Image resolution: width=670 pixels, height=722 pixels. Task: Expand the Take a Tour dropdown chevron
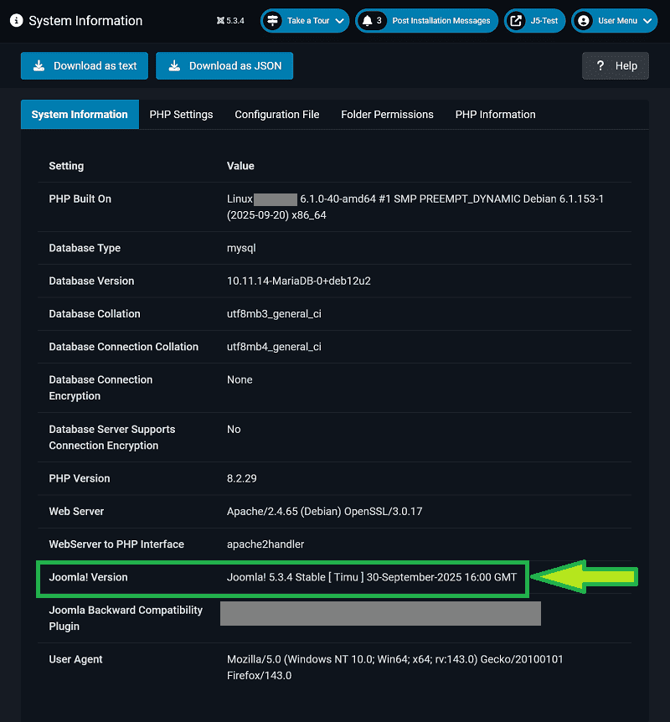339,21
